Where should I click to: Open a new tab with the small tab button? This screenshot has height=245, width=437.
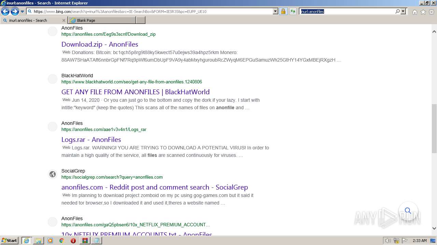tap(141, 20)
